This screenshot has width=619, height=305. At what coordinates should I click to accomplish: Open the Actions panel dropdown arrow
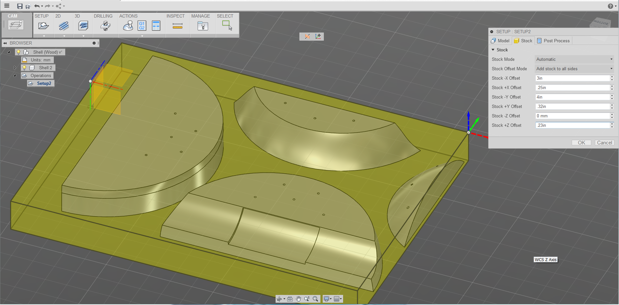pyautogui.click(x=142, y=36)
